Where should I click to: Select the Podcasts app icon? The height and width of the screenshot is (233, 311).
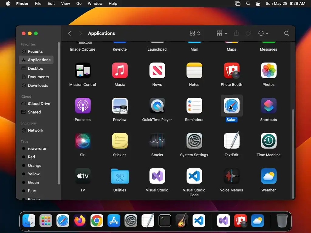[83, 106]
